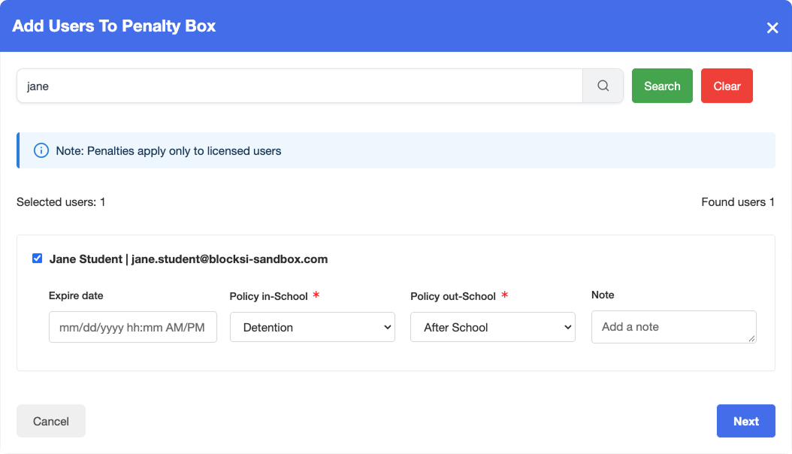Focus the user search field containing jane
792x454 pixels.
click(x=300, y=86)
